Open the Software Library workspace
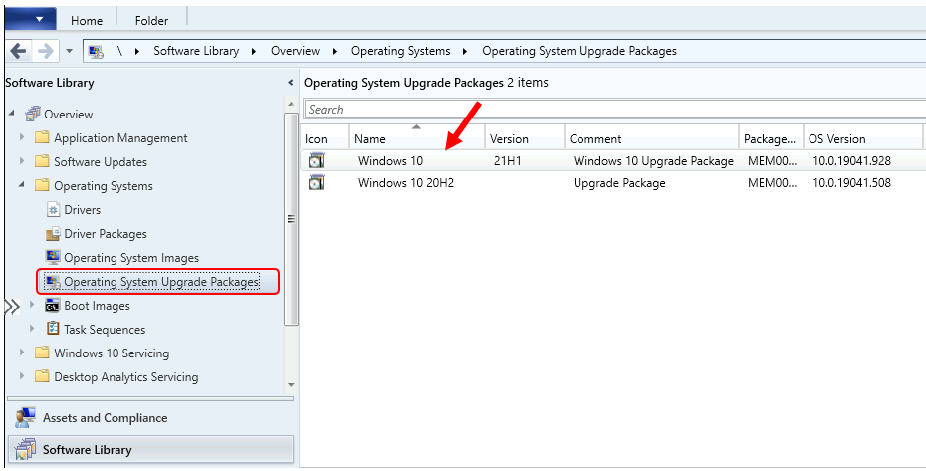The height and width of the screenshot is (471, 926). (150, 450)
